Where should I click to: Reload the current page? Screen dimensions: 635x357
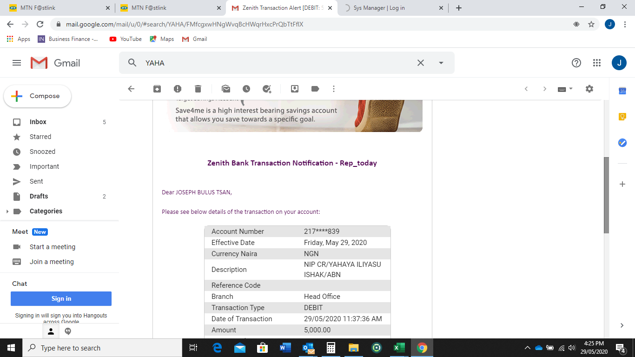tap(40, 24)
